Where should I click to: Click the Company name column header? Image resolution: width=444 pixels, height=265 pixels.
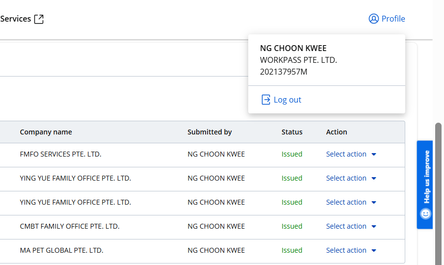(x=46, y=132)
